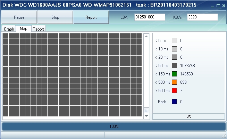Select the Map tab
Screen dimensions: 227x139
point(24,28)
